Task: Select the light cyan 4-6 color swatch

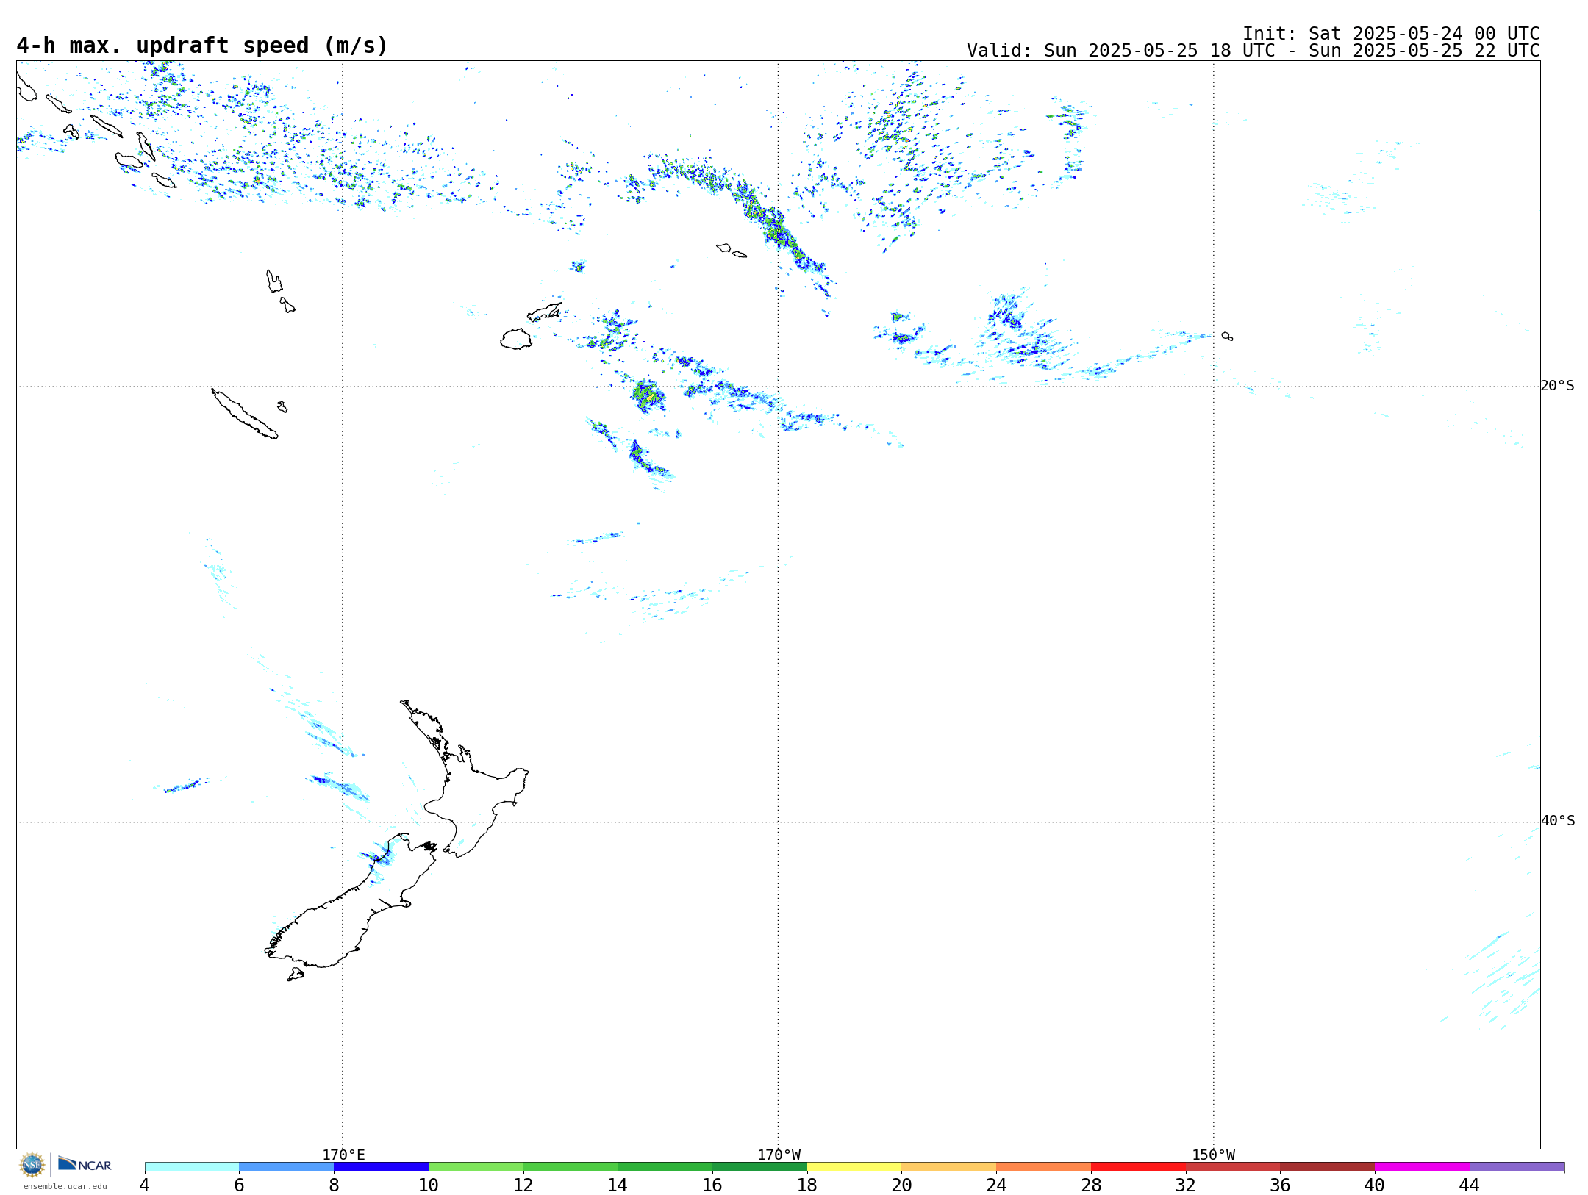Action: click(x=192, y=1167)
